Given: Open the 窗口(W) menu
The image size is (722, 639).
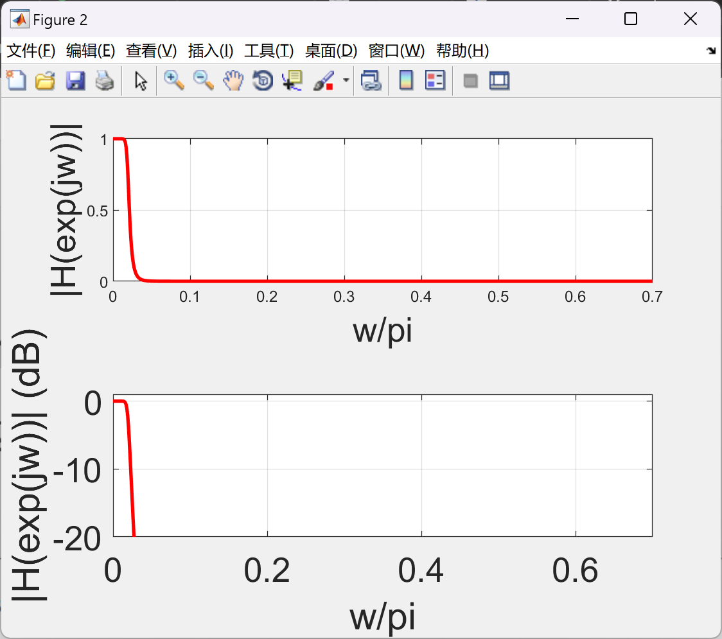Looking at the screenshot, I should (x=396, y=51).
